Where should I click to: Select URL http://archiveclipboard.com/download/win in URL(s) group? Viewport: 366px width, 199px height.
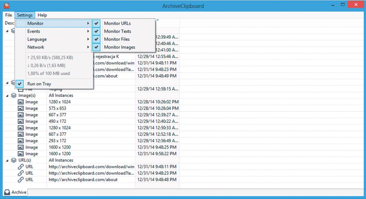[91, 167]
